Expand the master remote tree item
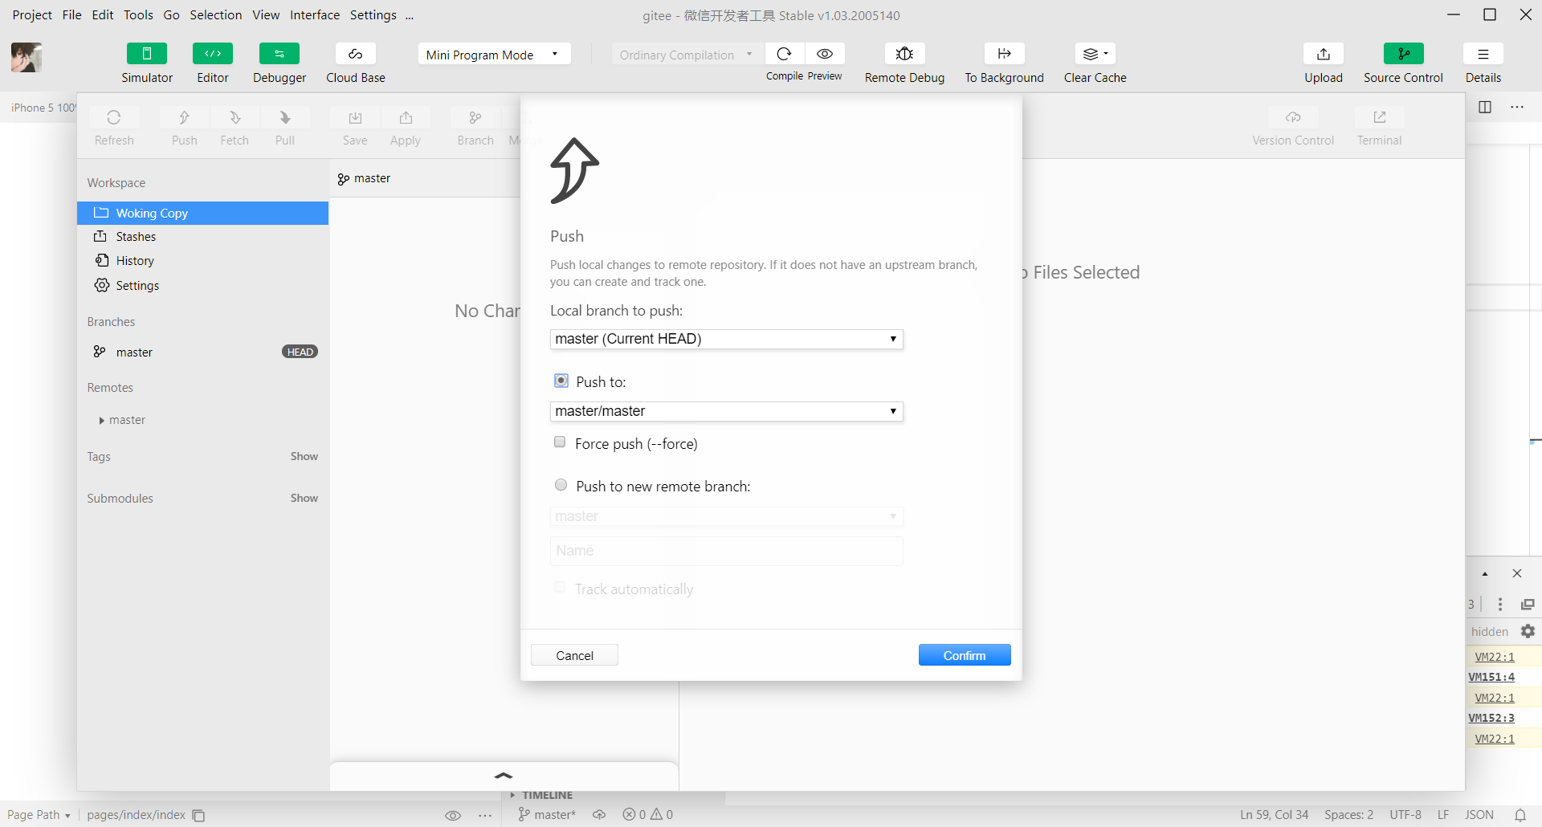1542x827 pixels. coord(102,421)
